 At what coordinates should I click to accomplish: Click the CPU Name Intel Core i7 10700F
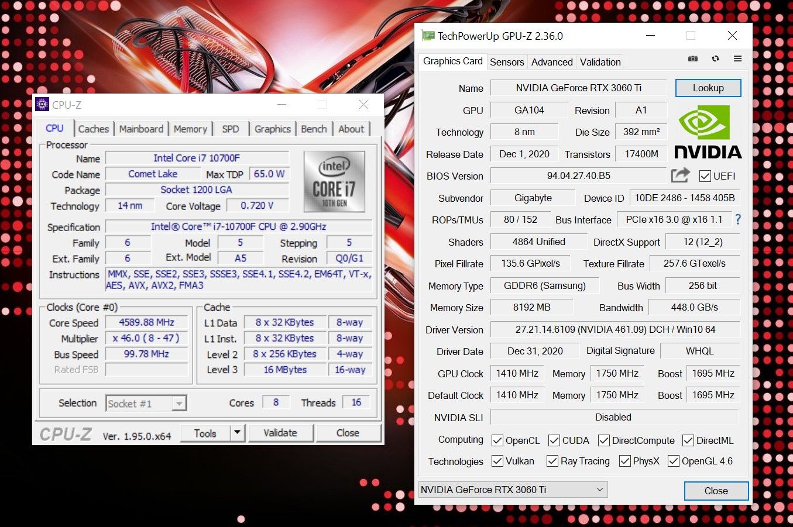[197, 158]
